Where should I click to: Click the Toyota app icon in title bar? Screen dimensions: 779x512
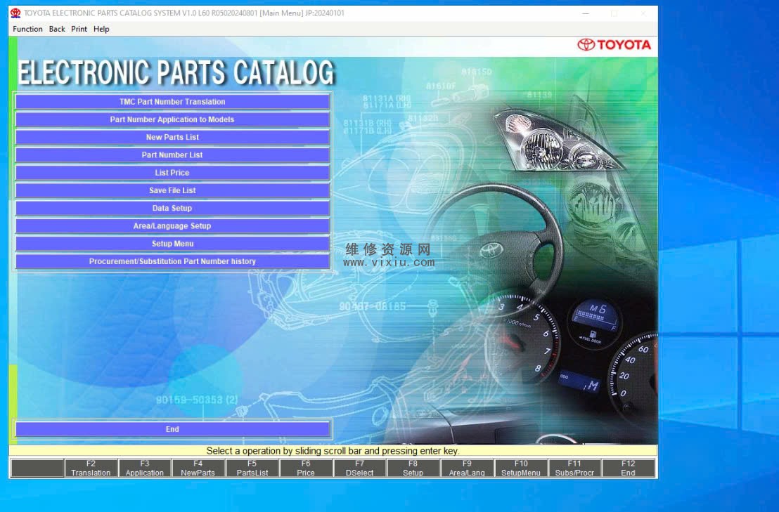point(15,13)
